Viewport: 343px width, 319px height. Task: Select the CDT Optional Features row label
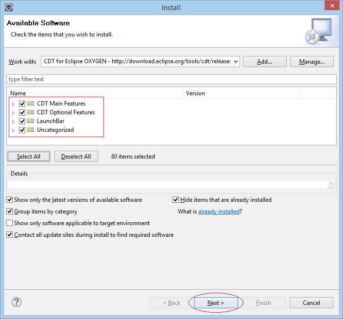pyautogui.click(x=66, y=112)
